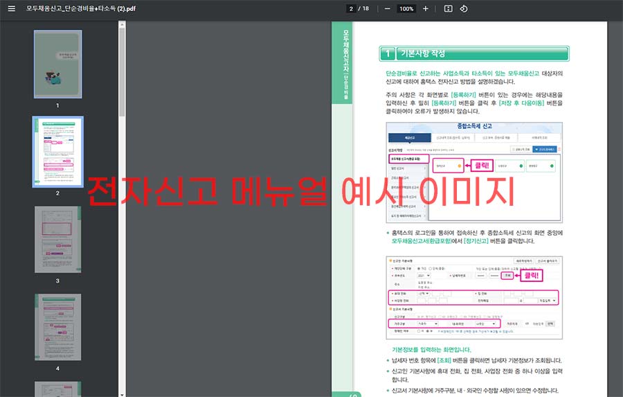Jump to page 4 thumbnail
This screenshot has height=397, width=623.
tap(58, 327)
